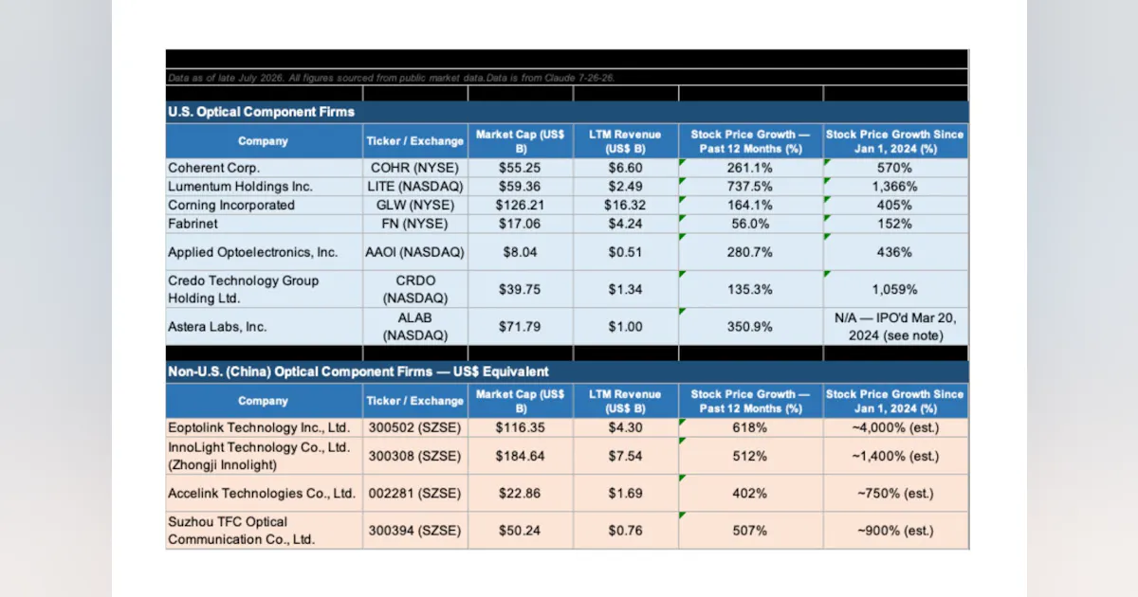The image size is (1138, 597).
Task: Click the "COHR (NYSE)" ticker cell
Action: tap(415, 168)
